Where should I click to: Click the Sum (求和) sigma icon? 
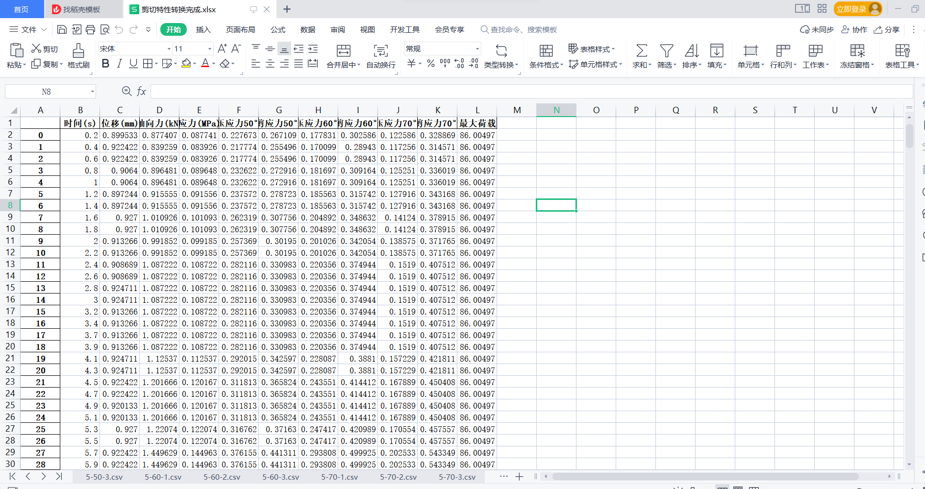[642, 50]
